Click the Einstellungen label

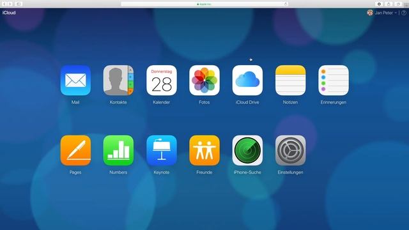[x=290, y=172]
